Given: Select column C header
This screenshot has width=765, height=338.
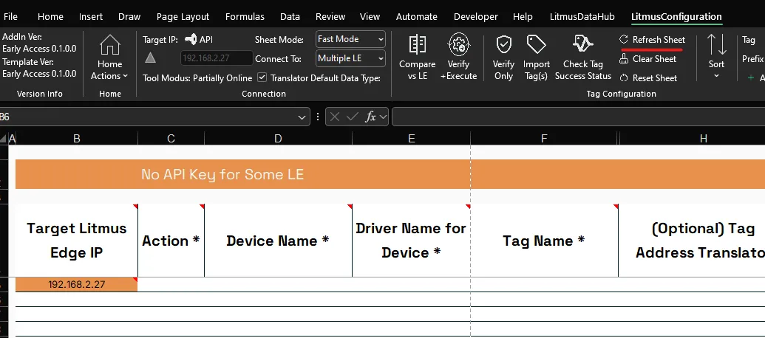Looking at the screenshot, I should point(171,139).
